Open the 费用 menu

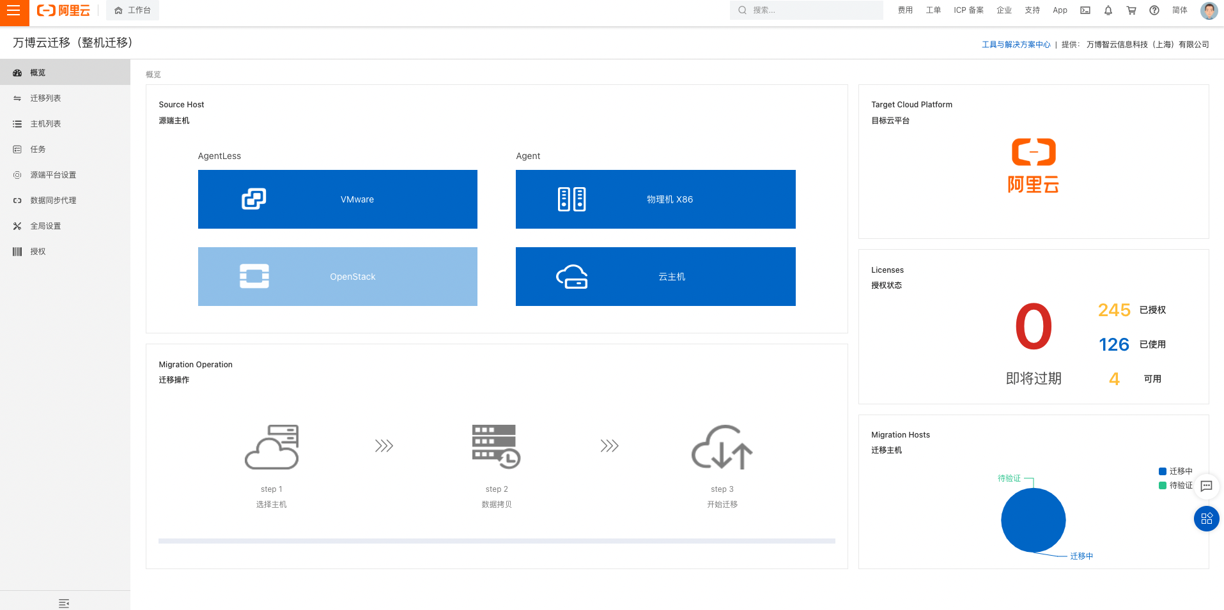coord(905,10)
